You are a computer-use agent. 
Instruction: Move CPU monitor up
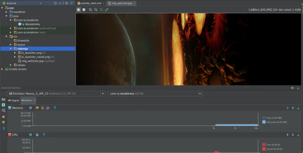[x=287, y=135]
